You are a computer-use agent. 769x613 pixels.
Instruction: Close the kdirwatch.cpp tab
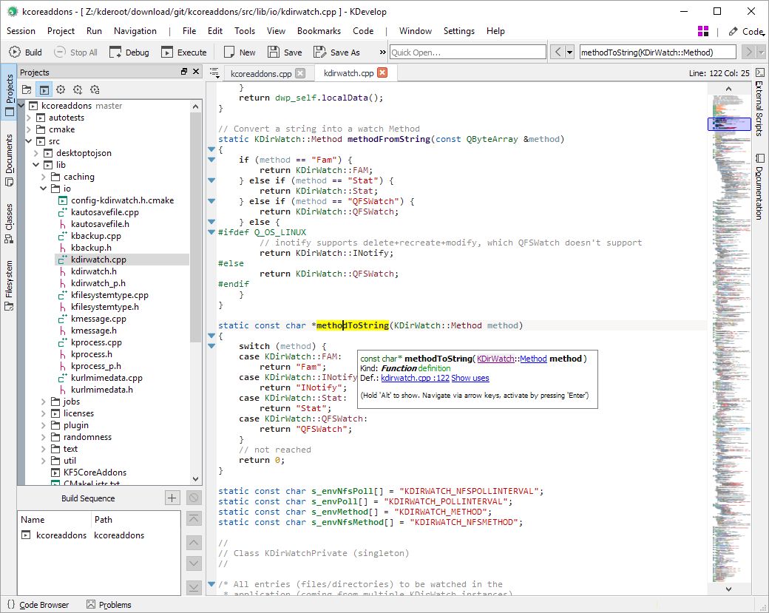(x=382, y=73)
